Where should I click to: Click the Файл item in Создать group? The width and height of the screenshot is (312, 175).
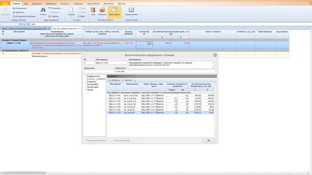pyautogui.click(x=81, y=16)
